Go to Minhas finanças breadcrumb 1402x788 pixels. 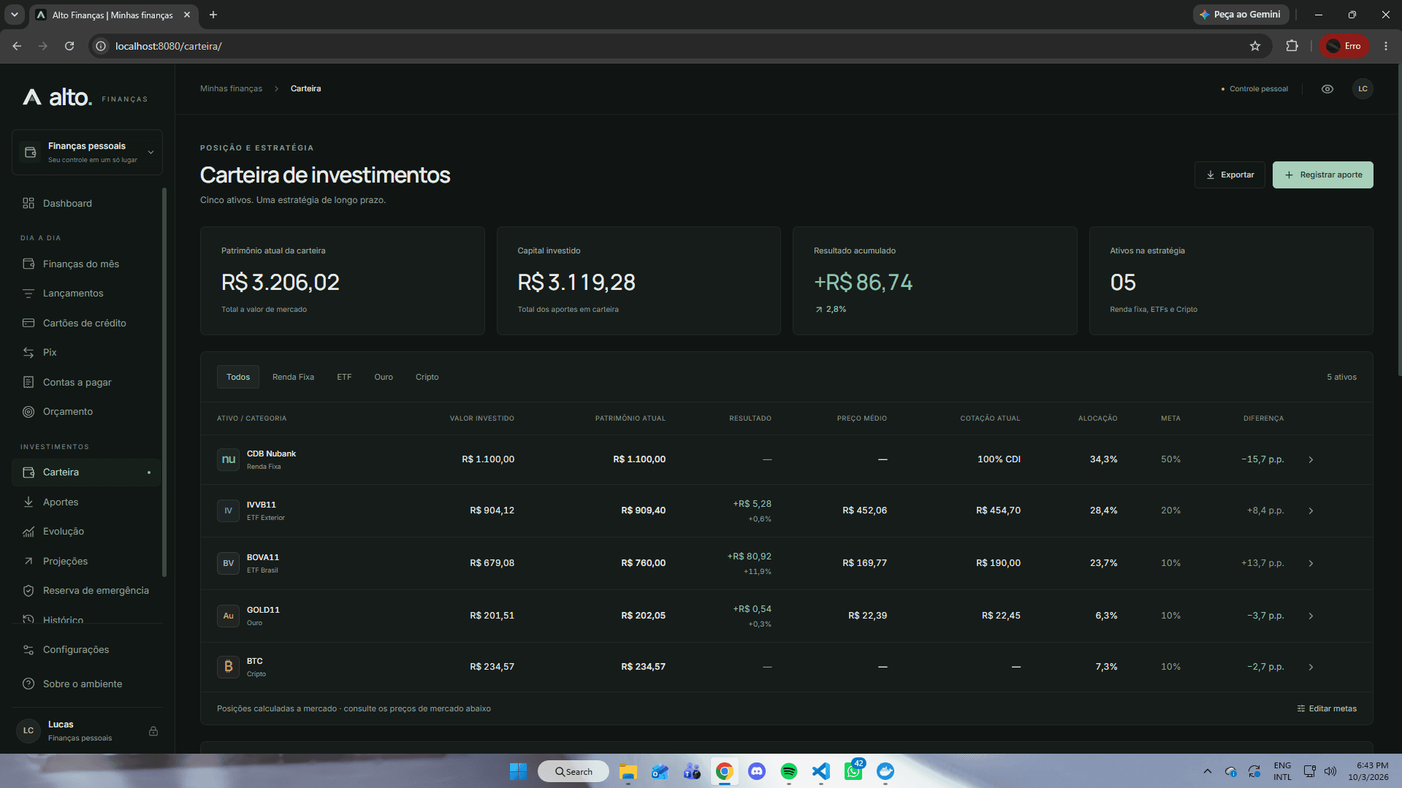(231, 88)
